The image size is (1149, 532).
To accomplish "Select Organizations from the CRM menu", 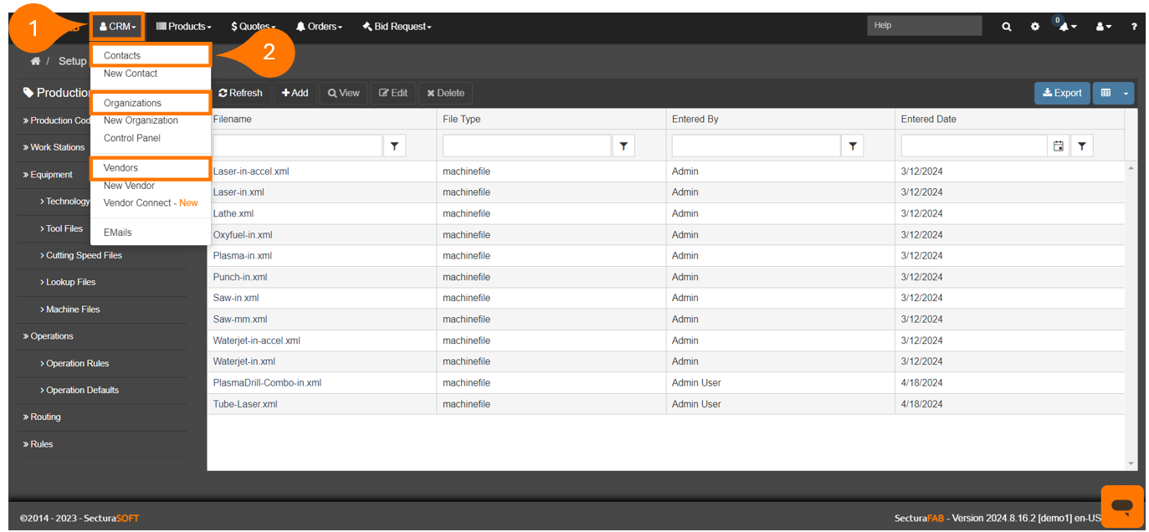I will (x=132, y=103).
